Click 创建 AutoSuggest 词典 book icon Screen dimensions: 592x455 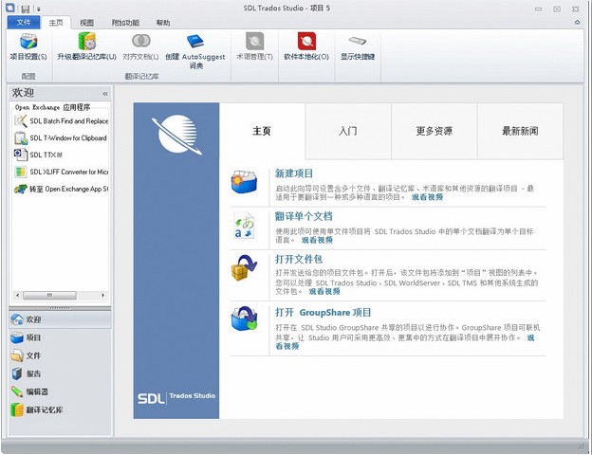click(x=195, y=41)
